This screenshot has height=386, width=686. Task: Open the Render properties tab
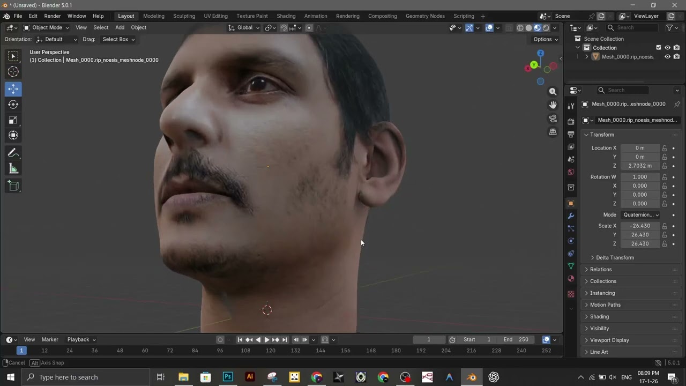[x=571, y=121]
